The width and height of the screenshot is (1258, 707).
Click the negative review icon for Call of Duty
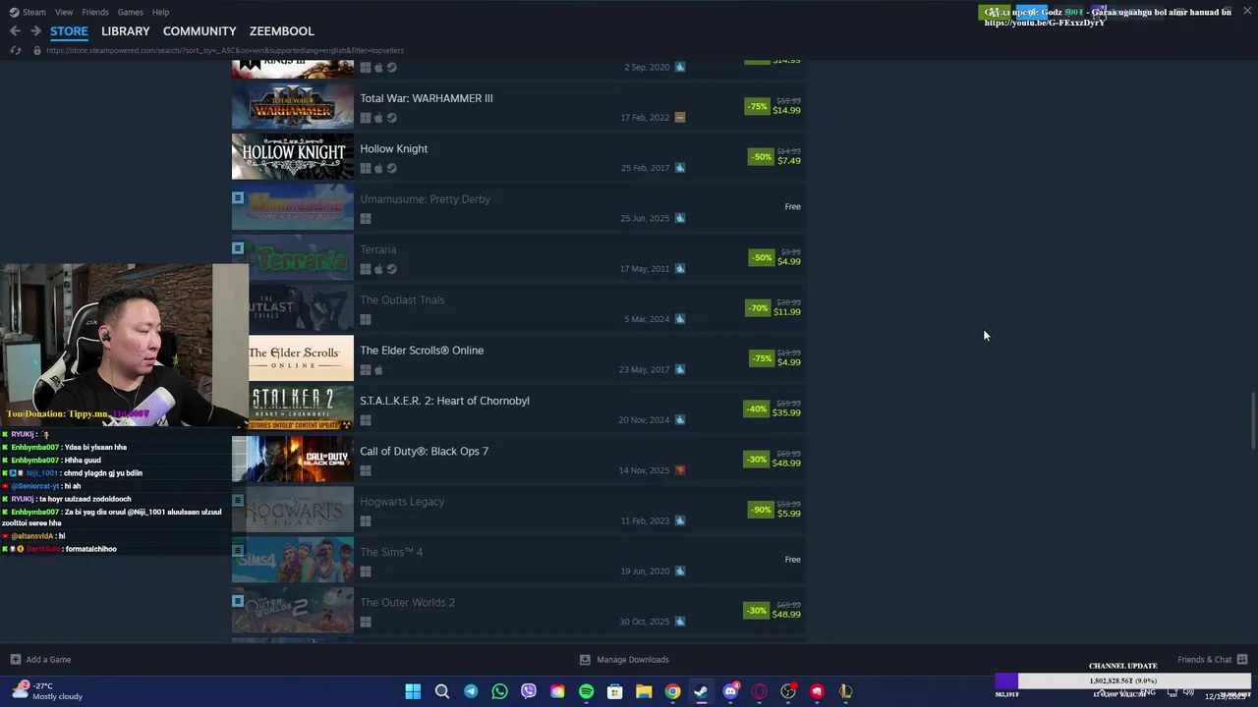[680, 470]
